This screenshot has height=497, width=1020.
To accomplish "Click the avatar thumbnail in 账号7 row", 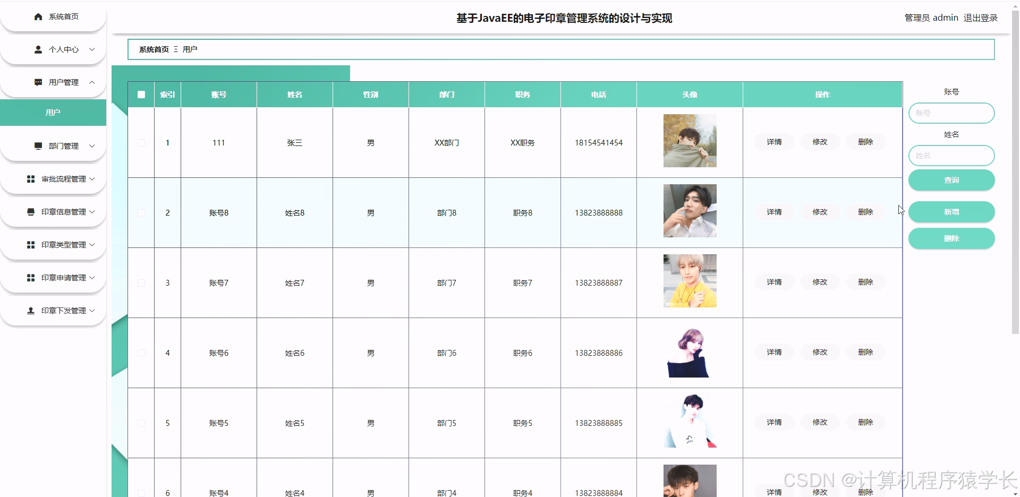I will pos(690,281).
